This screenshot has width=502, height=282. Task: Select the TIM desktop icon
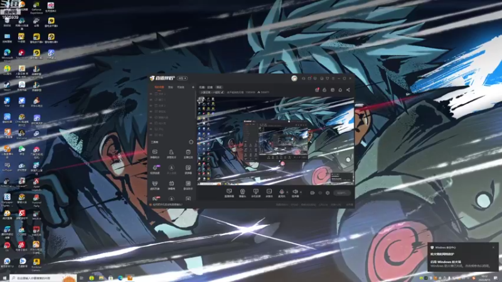pyautogui.click(x=7, y=102)
